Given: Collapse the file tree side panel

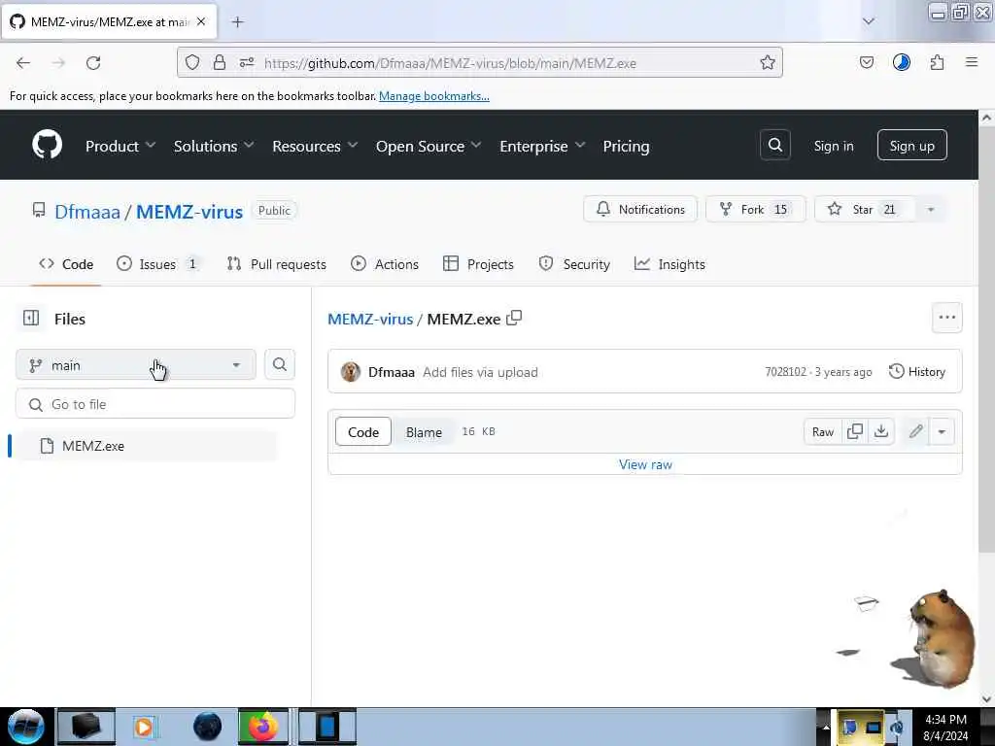Looking at the screenshot, I should pyautogui.click(x=31, y=318).
